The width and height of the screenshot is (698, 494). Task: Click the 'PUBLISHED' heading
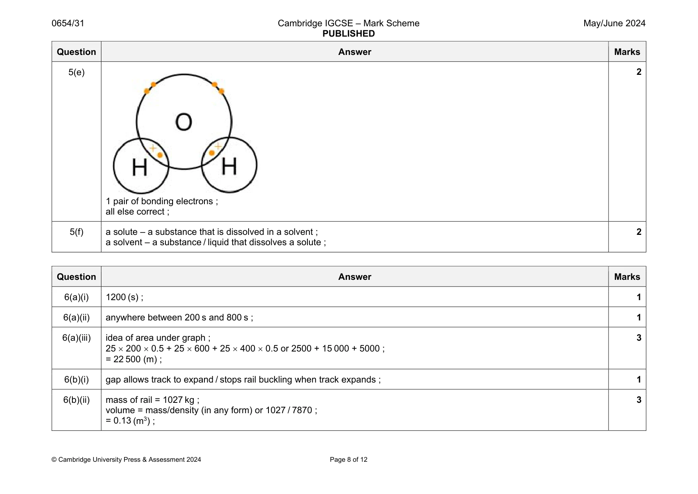tap(348, 33)
